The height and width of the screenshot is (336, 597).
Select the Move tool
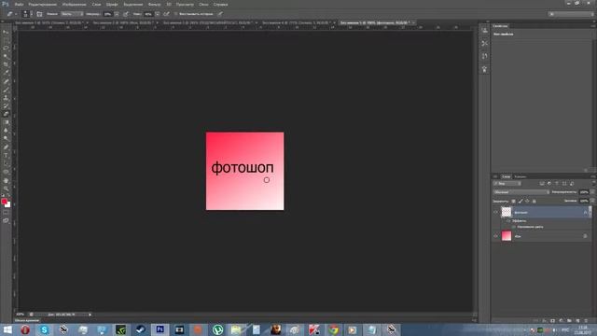click(6, 32)
